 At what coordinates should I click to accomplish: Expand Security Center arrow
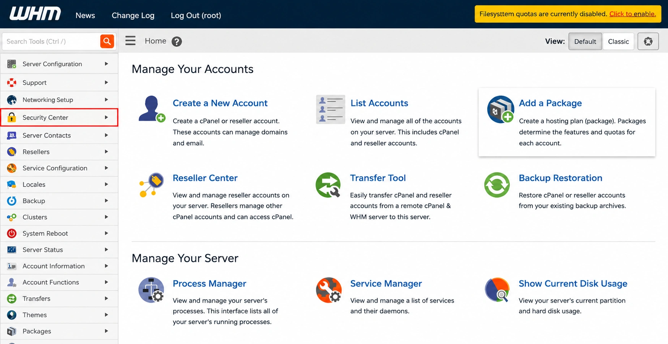point(106,117)
